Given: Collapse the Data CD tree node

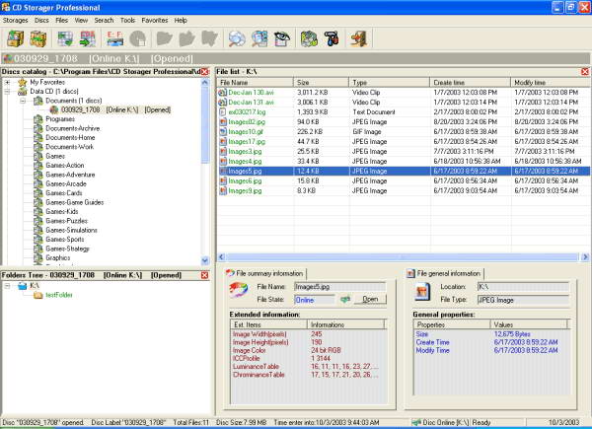Looking at the screenshot, I should (7, 92).
